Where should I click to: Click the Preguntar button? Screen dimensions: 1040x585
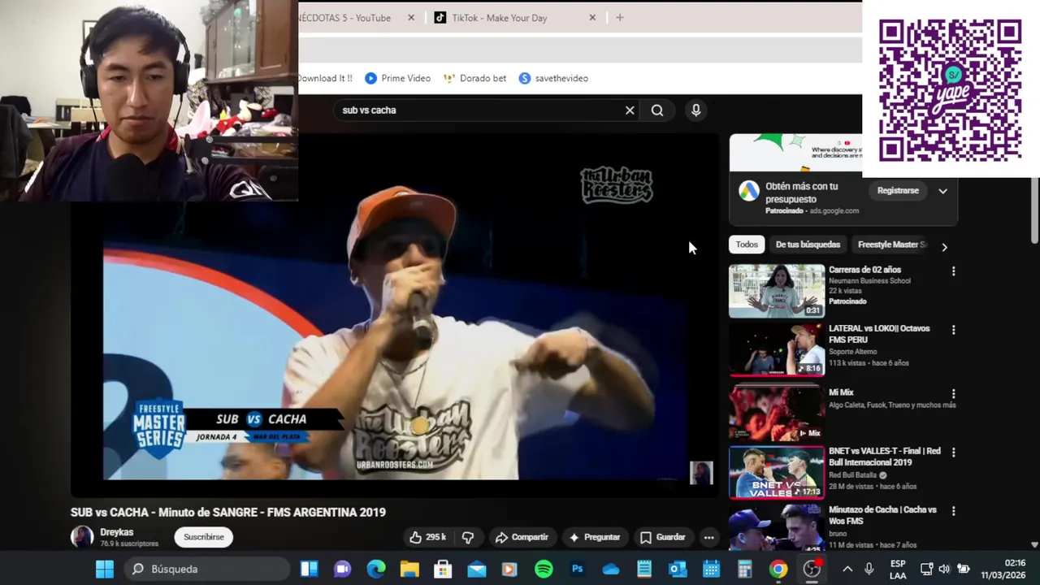[x=596, y=537]
